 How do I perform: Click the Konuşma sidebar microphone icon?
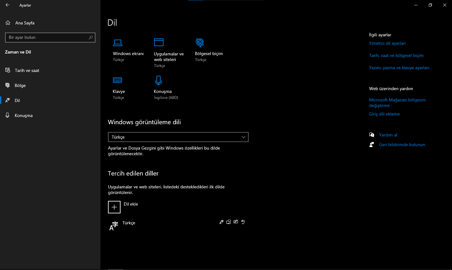point(8,115)
